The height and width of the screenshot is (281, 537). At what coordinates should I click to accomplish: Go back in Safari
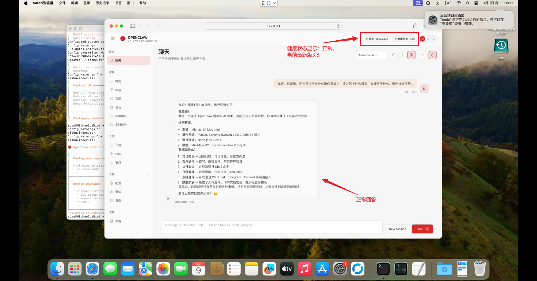(149, 26)
